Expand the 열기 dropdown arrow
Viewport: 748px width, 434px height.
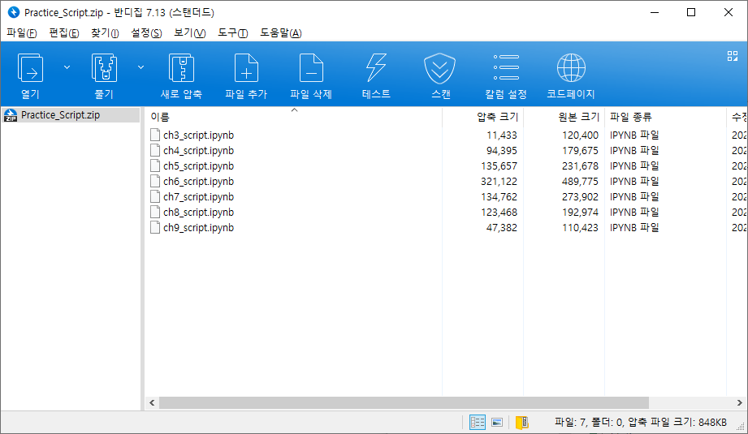67,67
